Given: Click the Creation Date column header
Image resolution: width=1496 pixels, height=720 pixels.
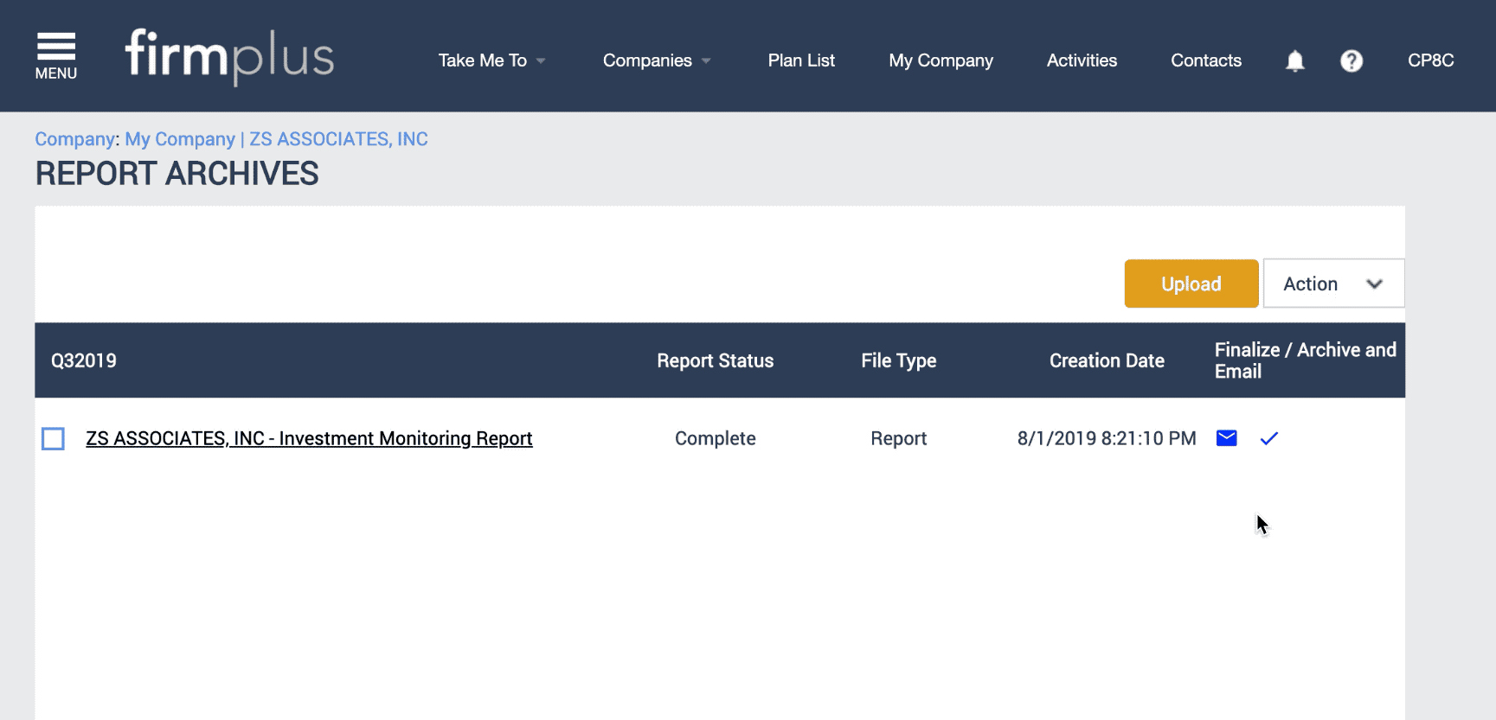Looking at the screenshot, I should point(1107,360).
